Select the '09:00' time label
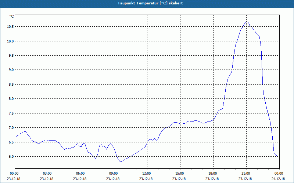Image resolution: width=294 pixels, height=183 pixels. point(114,173)
